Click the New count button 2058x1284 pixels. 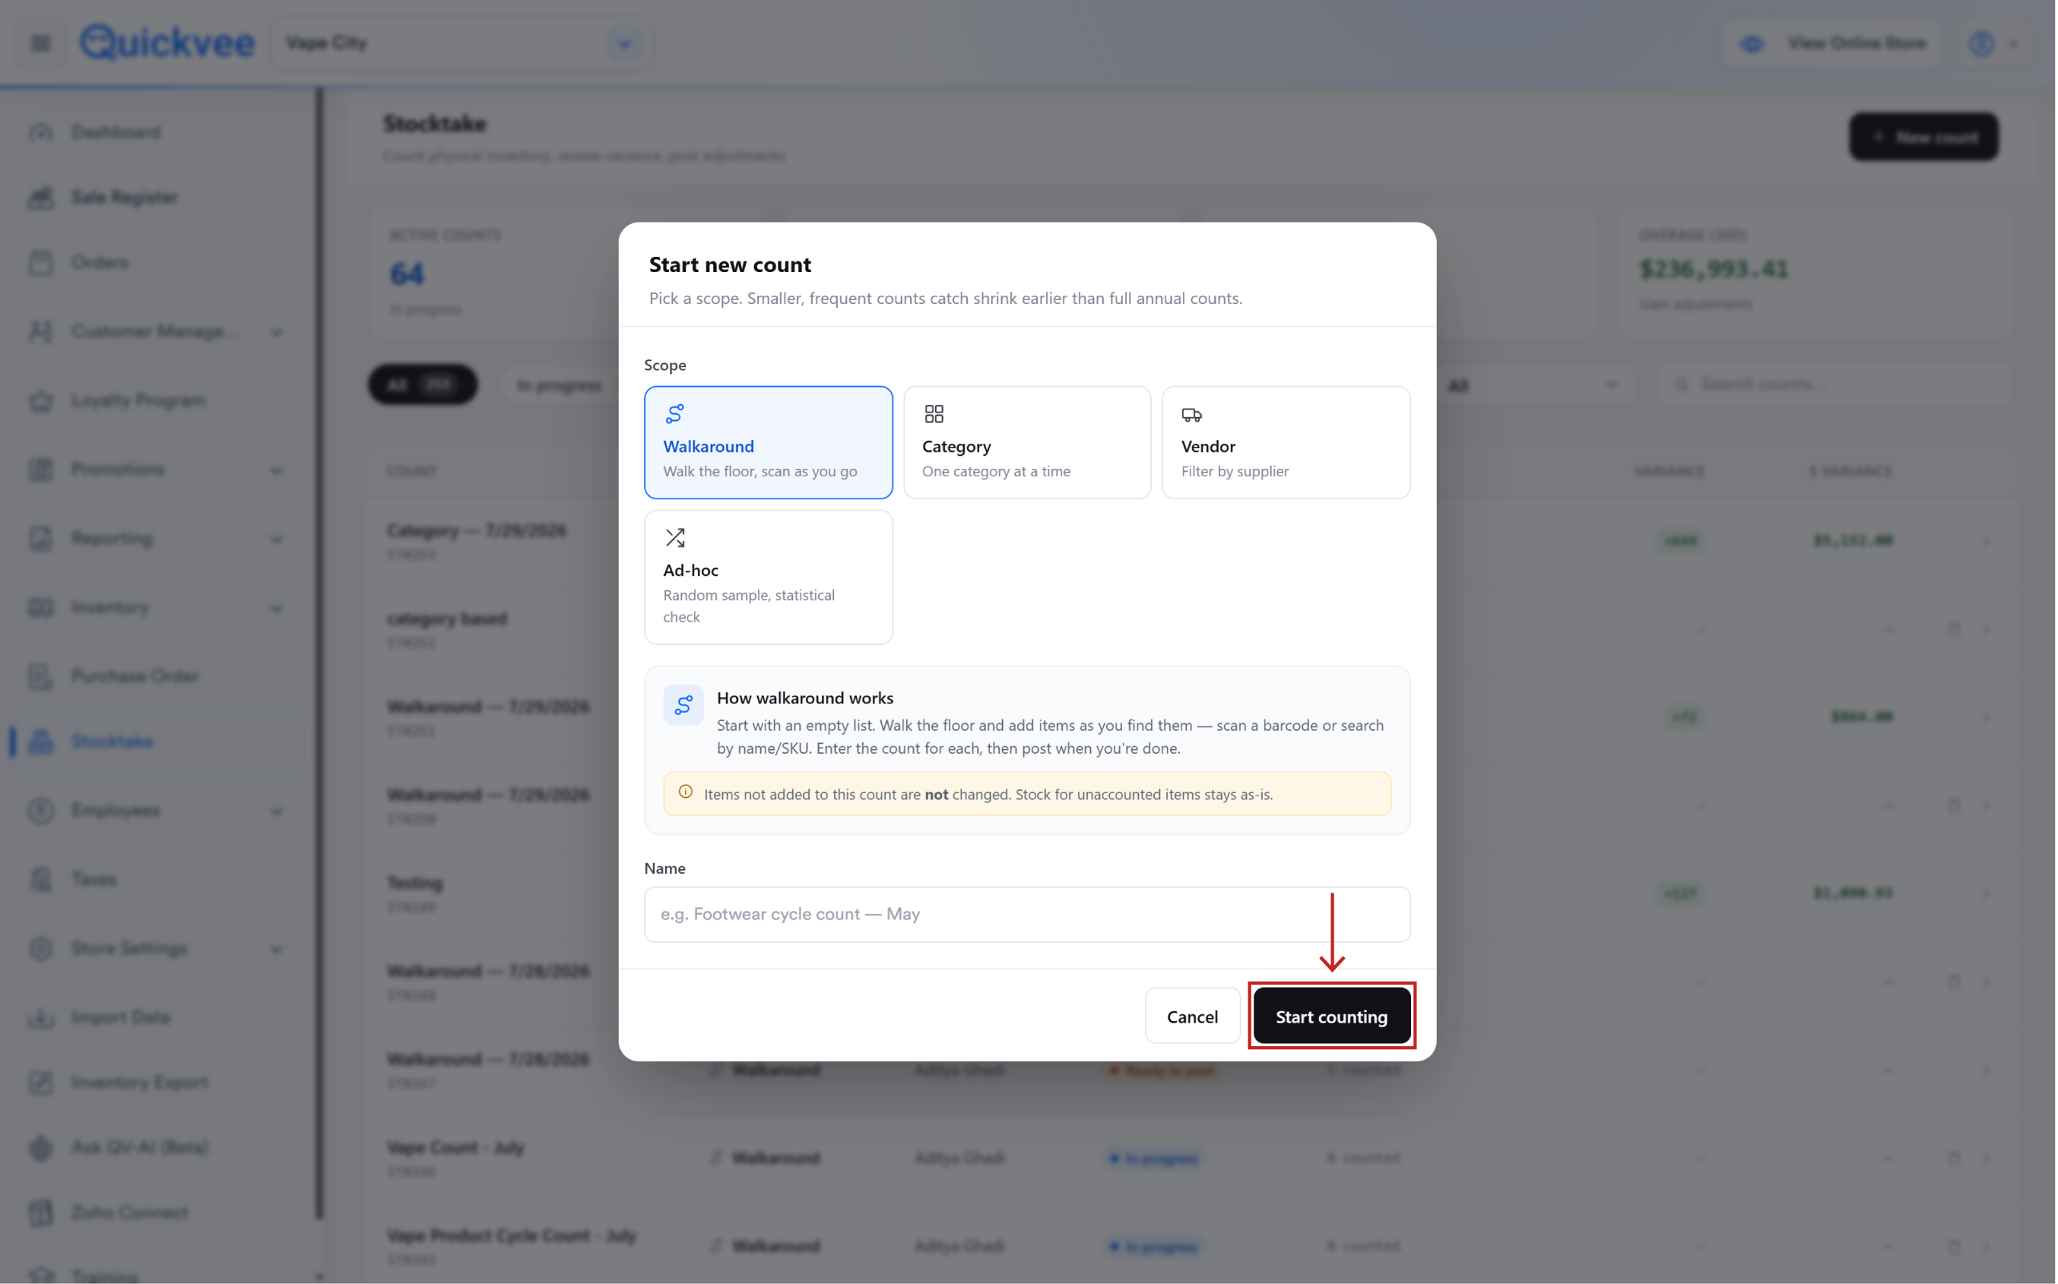coord(1923,137)
